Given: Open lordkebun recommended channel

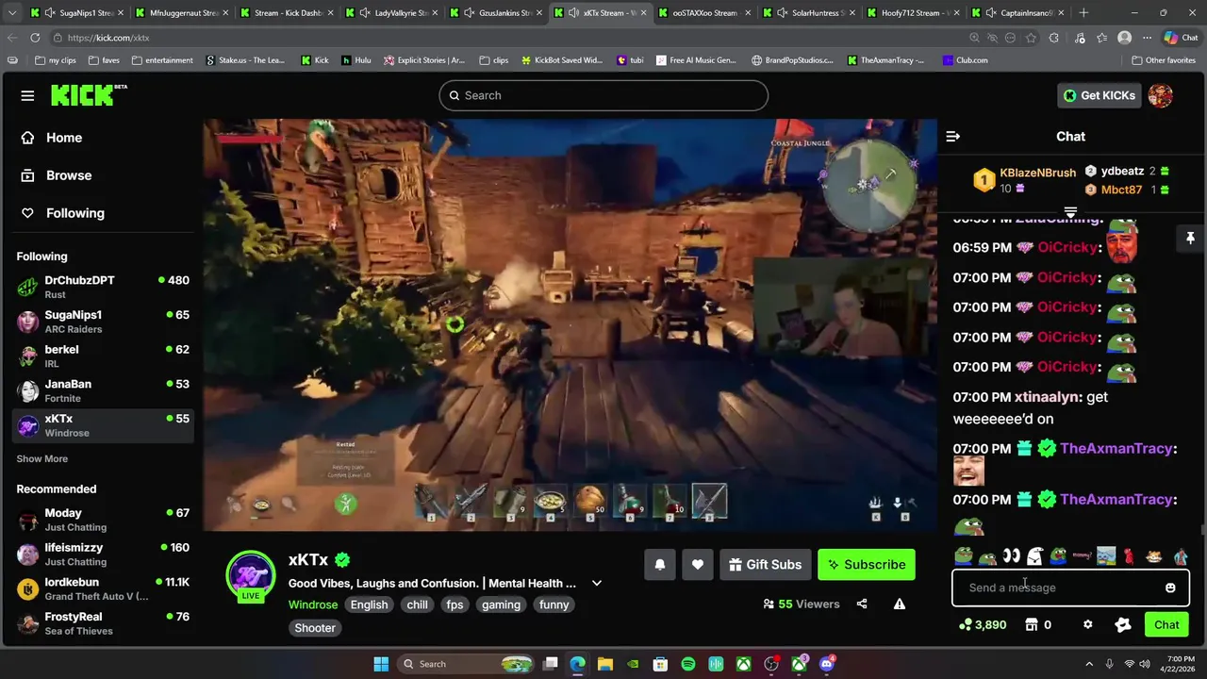Looking at the screenshot, I should [x=104, y=588].
